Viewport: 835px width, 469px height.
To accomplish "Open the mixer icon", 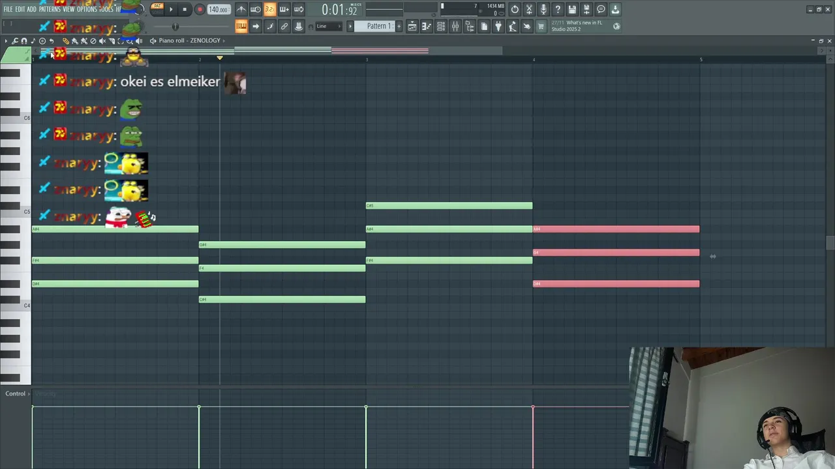I will tap(455, 26).
